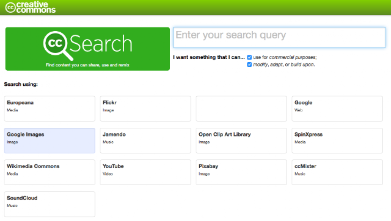Select YouTube video search
The image size is (391, 221).
[x=145, y=172]
